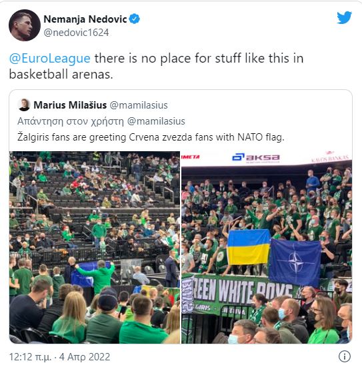
Task: Click the main tweet text about basketball arenas
Action: (156, 66)
